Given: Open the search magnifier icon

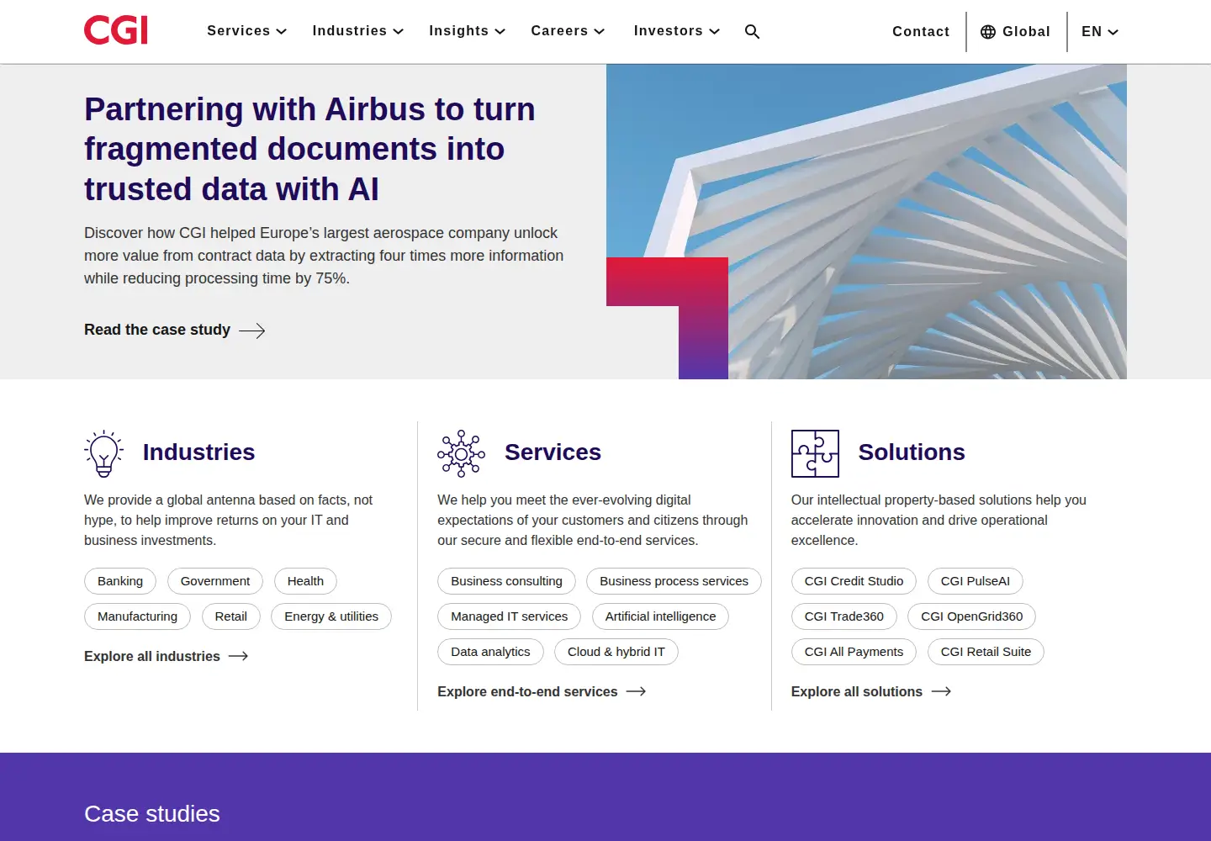Looking at the screenshot, I should (x=752, y=31).
